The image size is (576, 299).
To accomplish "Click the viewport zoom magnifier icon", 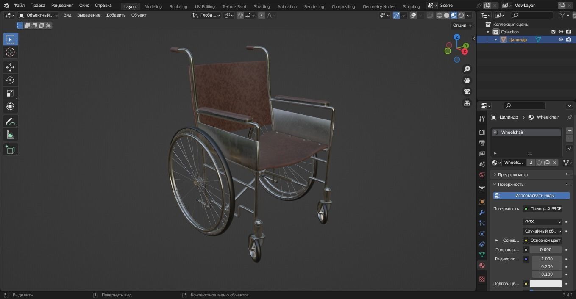I will click(x=467, y=69).
